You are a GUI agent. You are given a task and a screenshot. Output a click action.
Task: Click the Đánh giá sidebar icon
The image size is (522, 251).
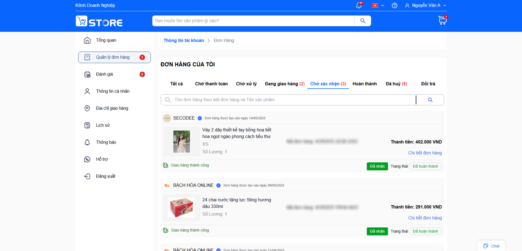(87, 74)
